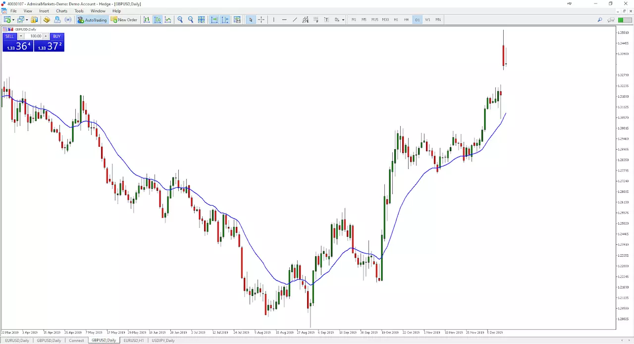634x344 pixels.
Task: Click the 100.00 volume input field
Action: tap(34, 36)
